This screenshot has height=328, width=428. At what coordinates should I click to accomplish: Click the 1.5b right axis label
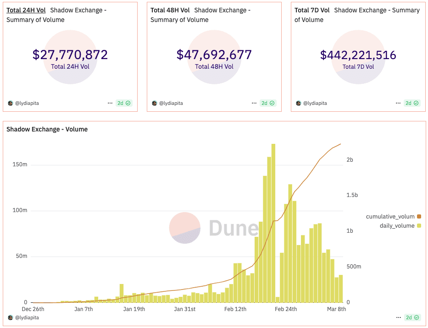pos(352,195)
